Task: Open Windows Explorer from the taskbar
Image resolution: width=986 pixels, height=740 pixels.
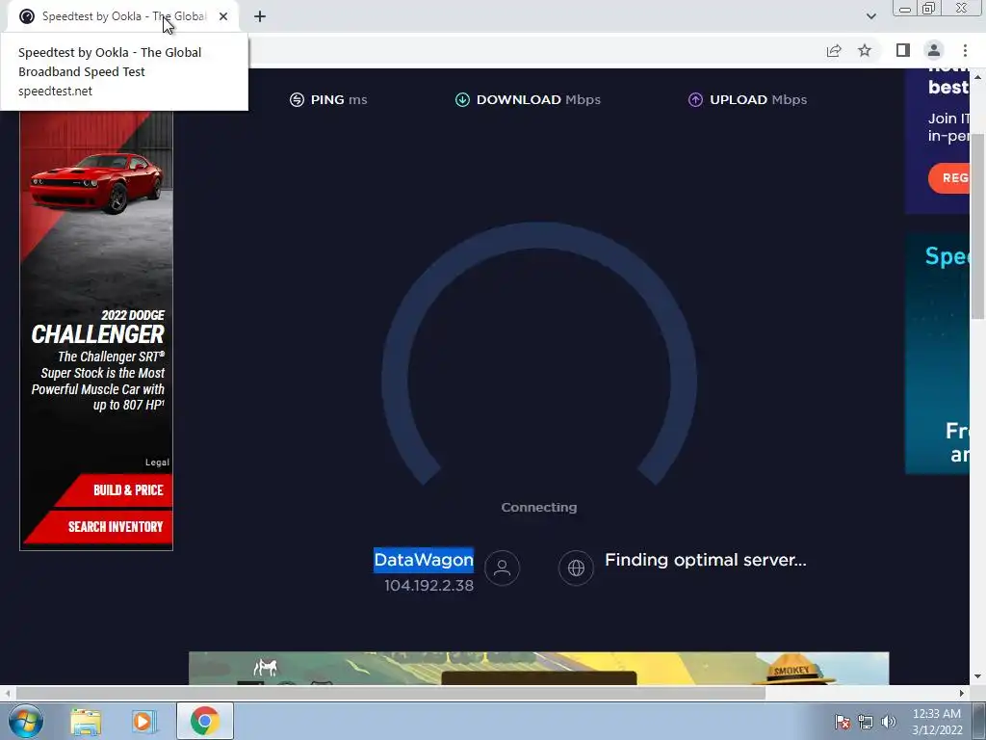Action: point(86,721)
